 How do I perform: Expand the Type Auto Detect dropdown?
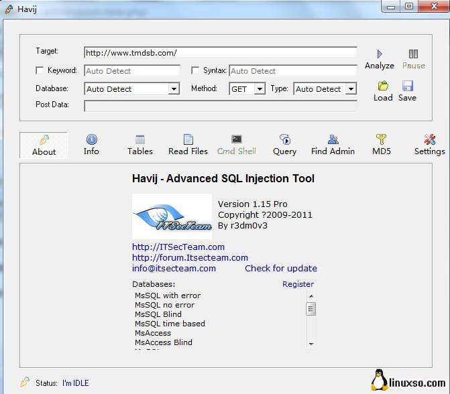click(x=351, y=88)
